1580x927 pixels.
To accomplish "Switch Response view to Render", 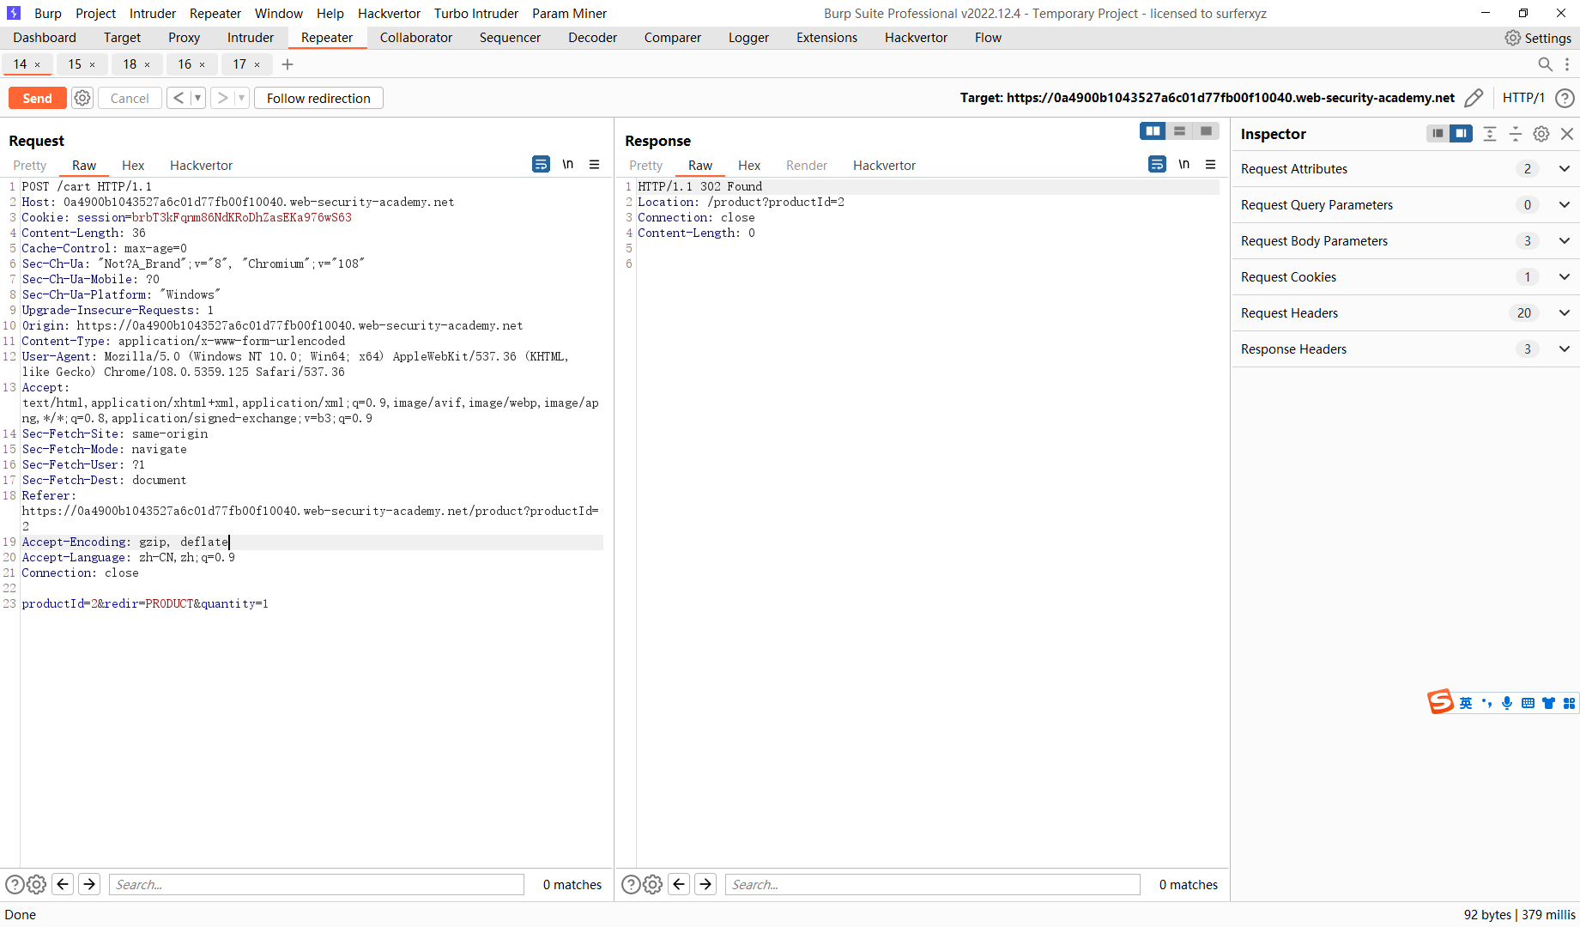I will click(806, 166).
